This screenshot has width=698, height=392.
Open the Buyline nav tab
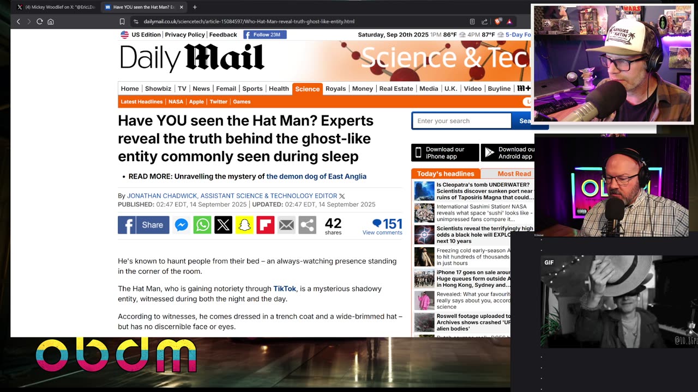coord(499,88)
